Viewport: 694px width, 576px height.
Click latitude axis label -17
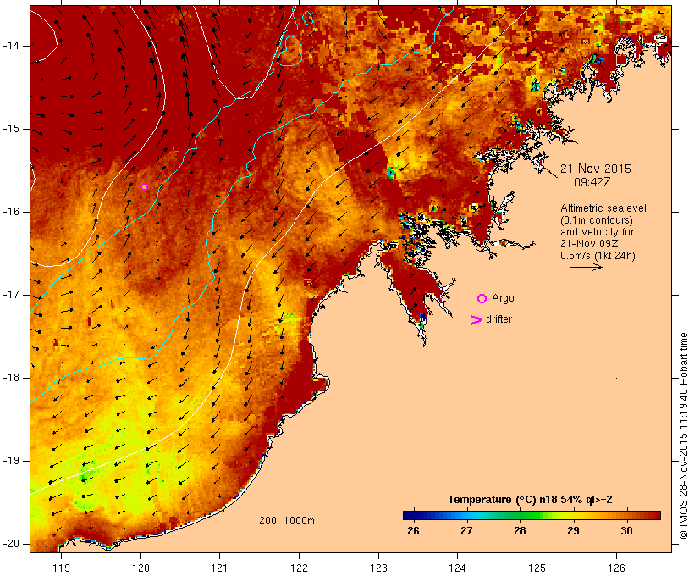(x=11, y=295)
